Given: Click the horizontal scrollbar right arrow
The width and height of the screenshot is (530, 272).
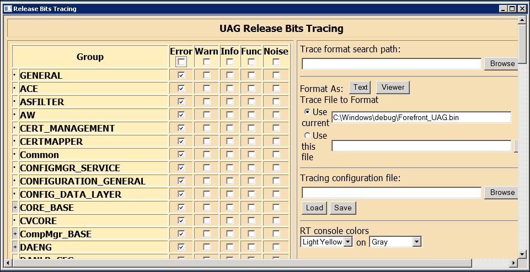Looking at the screenshot, I should click(x=513, y=263).
